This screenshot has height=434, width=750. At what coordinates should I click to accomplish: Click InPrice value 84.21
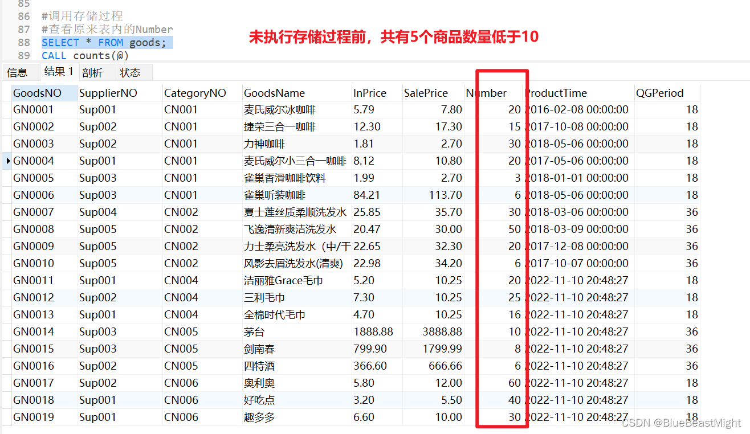pyautogui.click(x=368, y=195)
